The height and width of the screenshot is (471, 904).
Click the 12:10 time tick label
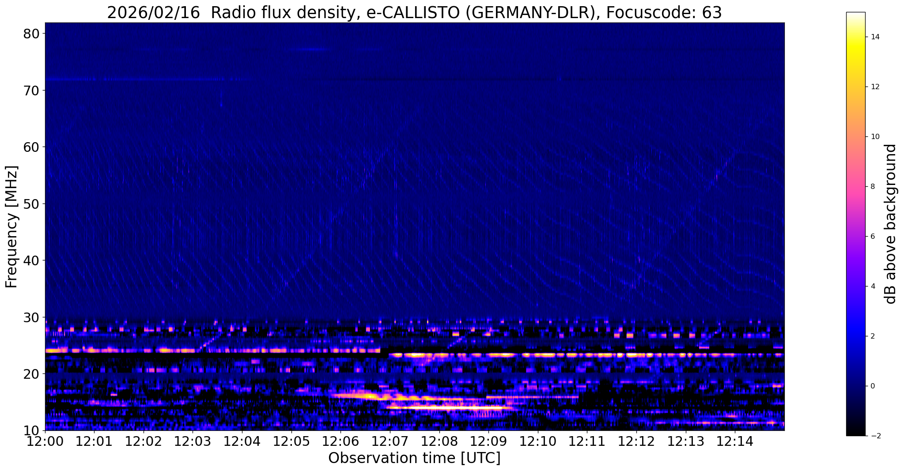pos(538,441)
